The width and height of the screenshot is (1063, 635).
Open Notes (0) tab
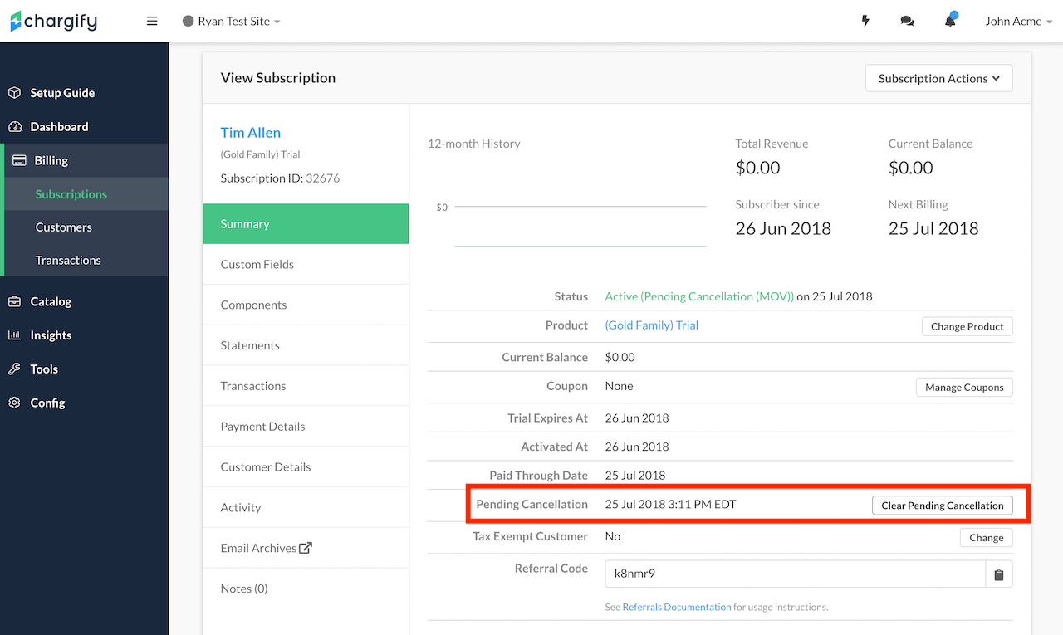(x=306, y=589)
